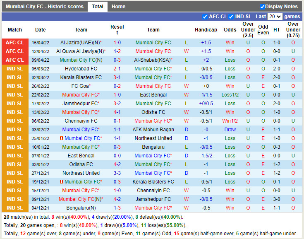Open Bengaluru(N) link on 04/12/21 row

[x=81, y=208]
